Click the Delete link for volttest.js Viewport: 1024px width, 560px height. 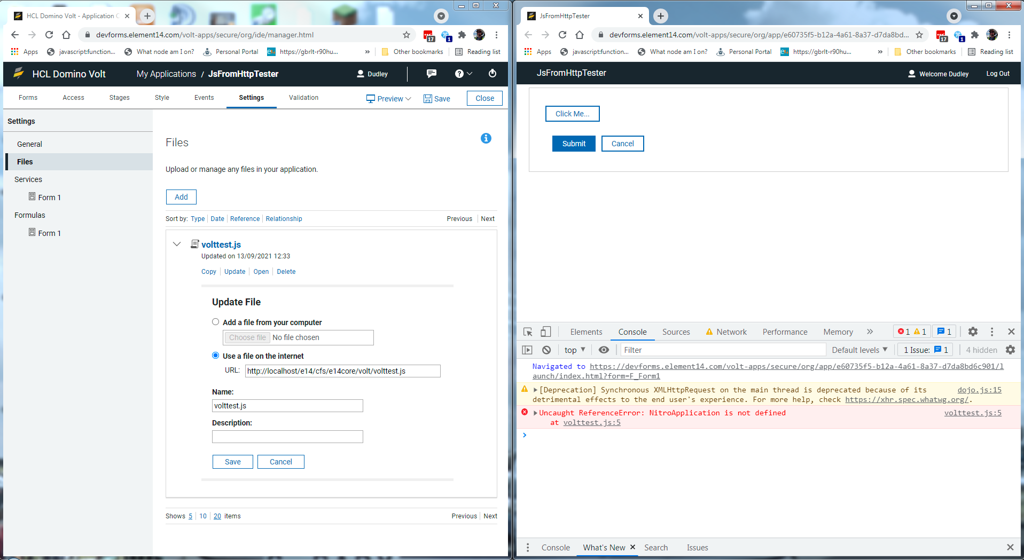point(286,272)
